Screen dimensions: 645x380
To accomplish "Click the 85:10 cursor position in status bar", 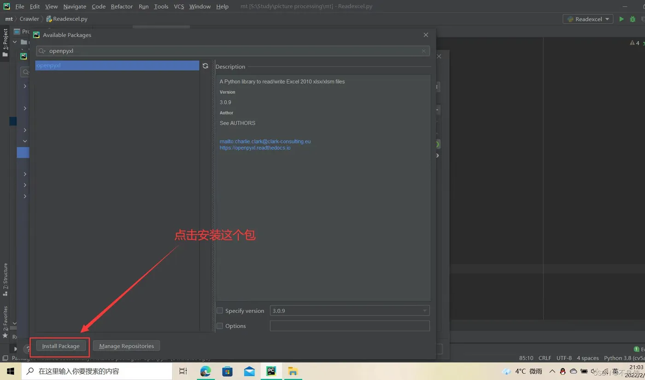I will pyautogui.click(x=526, y=358).
